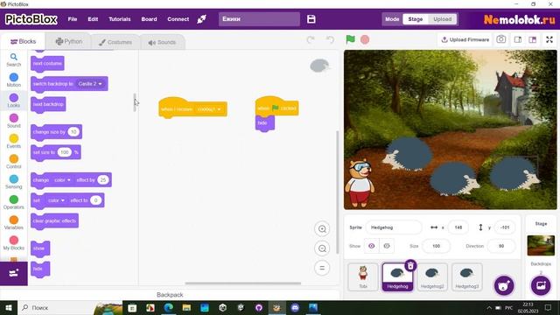Zoom out the scripting workspace
This screenshot has width=560, height=315.
(x=322, y=248)
